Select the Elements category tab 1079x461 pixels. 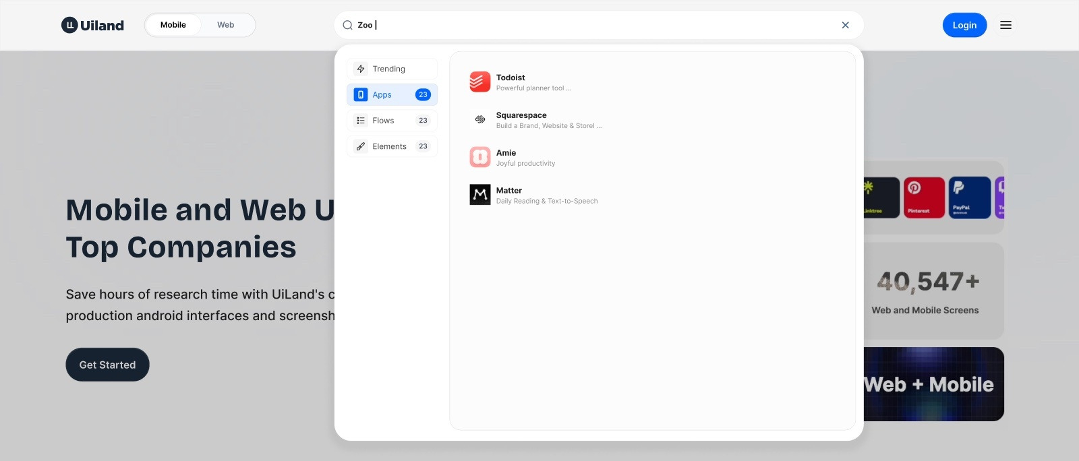(x=392, y=146)
